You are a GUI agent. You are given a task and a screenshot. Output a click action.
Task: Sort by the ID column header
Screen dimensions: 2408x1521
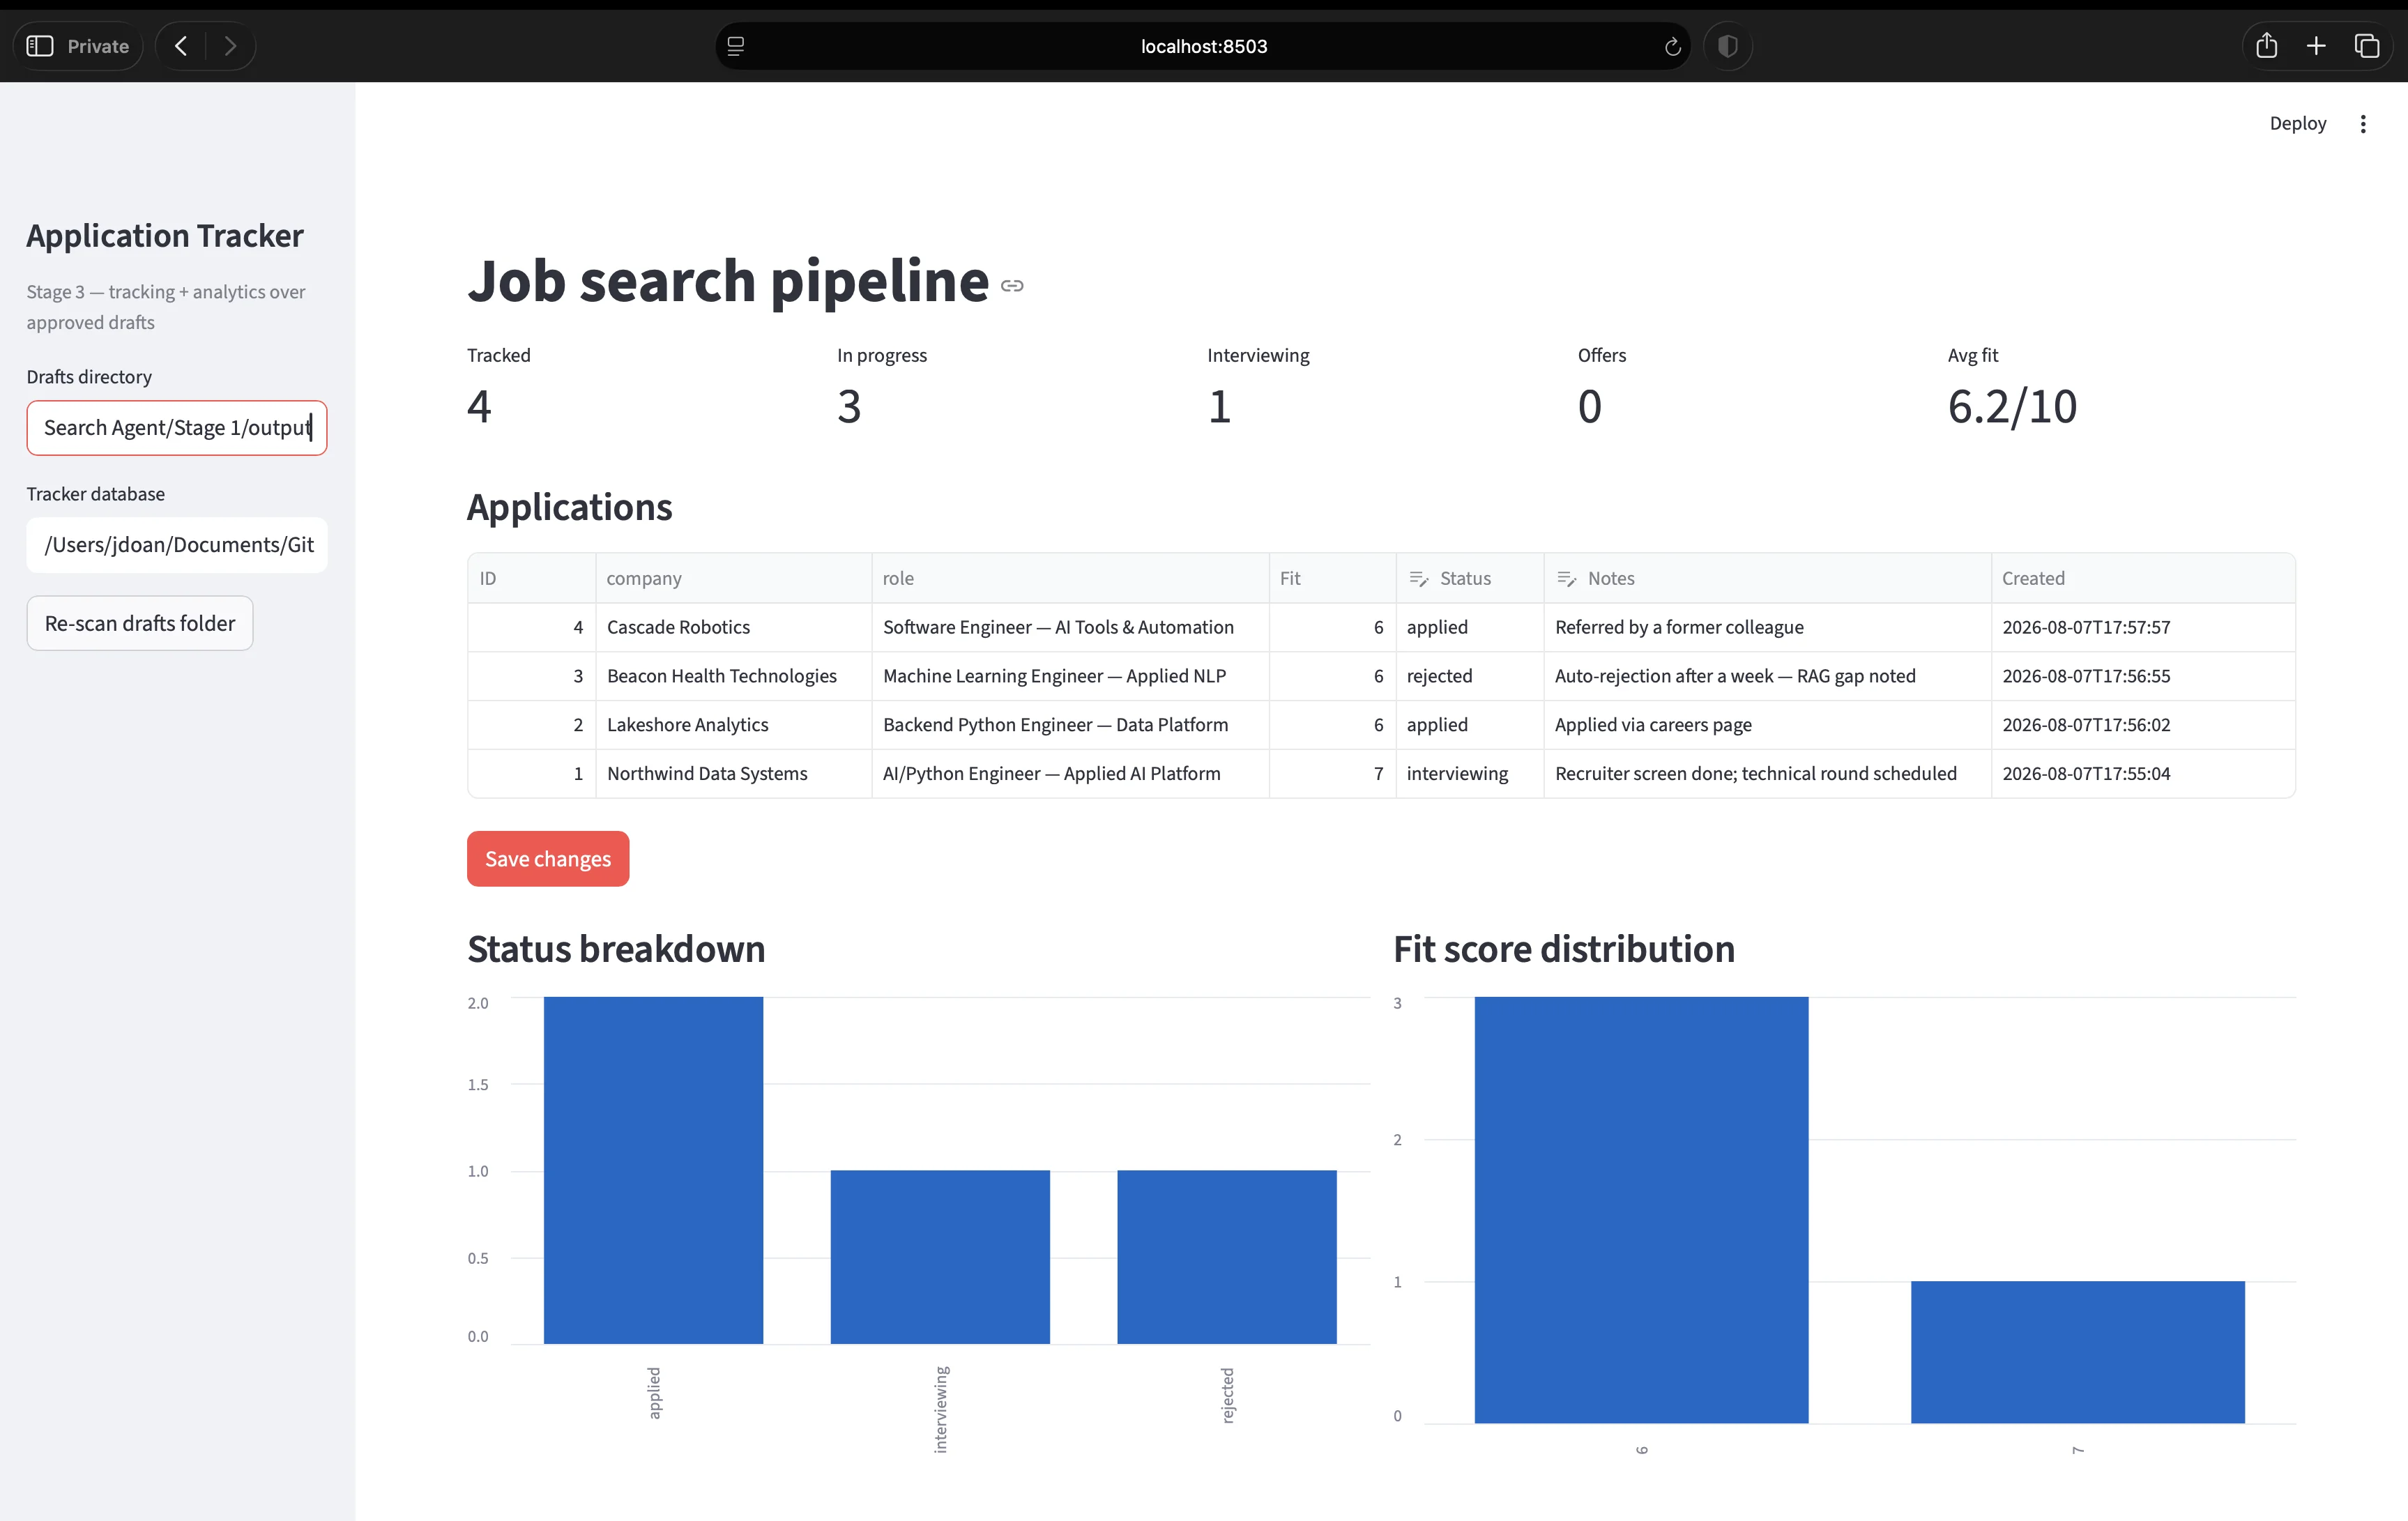coord(531,578)
